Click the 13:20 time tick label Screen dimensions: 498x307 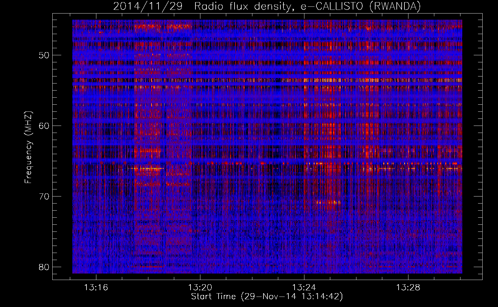tap(200, 288)
